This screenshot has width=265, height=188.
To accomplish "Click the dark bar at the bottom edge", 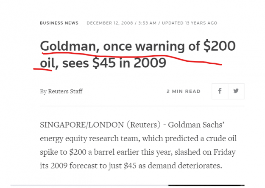I will [x=206, y=185].
